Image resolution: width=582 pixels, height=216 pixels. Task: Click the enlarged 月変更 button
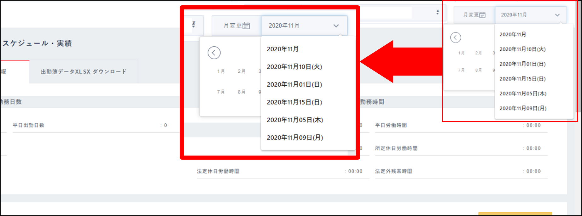pyautogui.click(x=236, y=26)
